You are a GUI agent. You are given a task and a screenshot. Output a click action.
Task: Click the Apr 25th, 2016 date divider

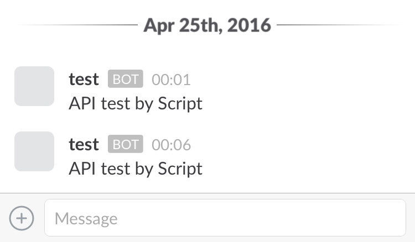tap(207, 25)
